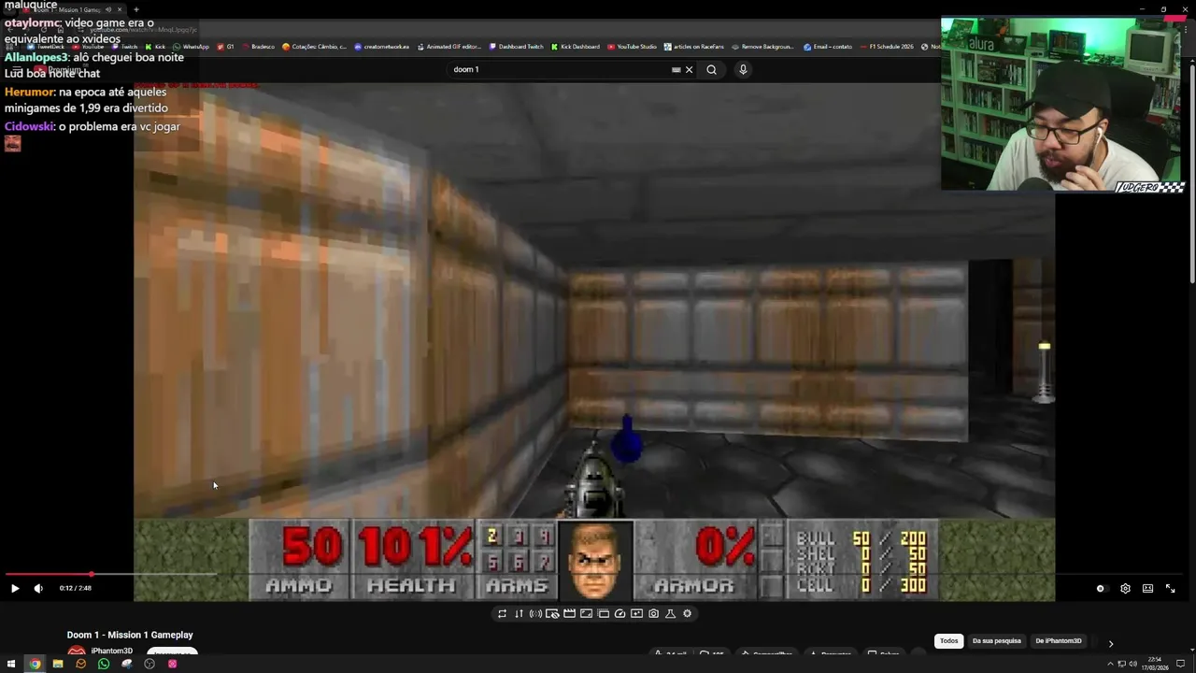Image resolution: width=1196 pixels, height=673 pixels.
Task: Open a new browser tab with plus
Action: point(136,9)
